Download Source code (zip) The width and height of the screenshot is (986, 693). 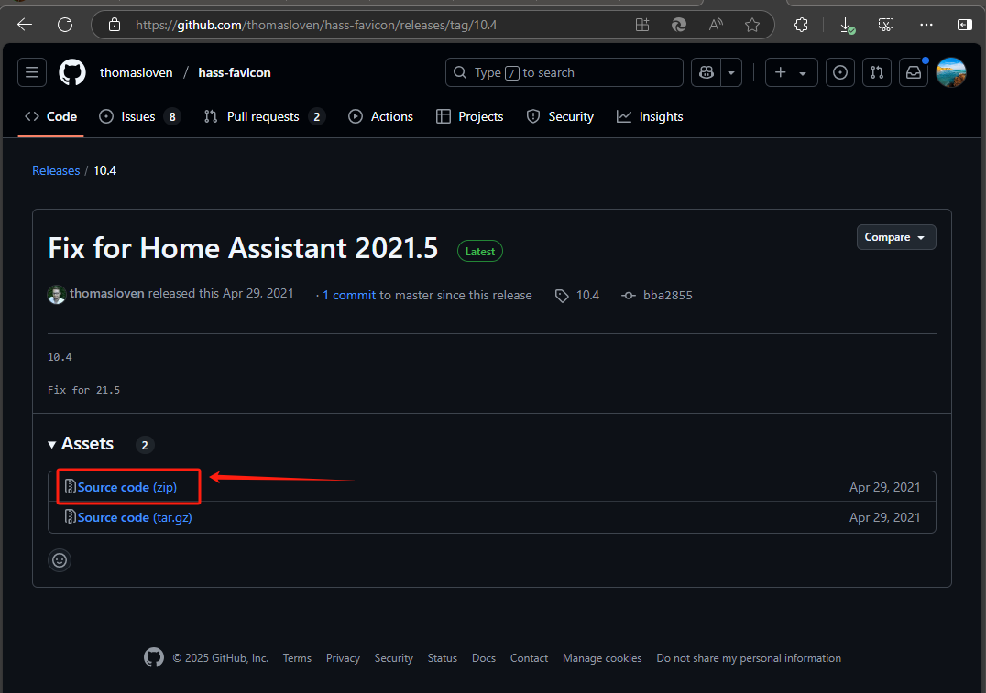126,488
